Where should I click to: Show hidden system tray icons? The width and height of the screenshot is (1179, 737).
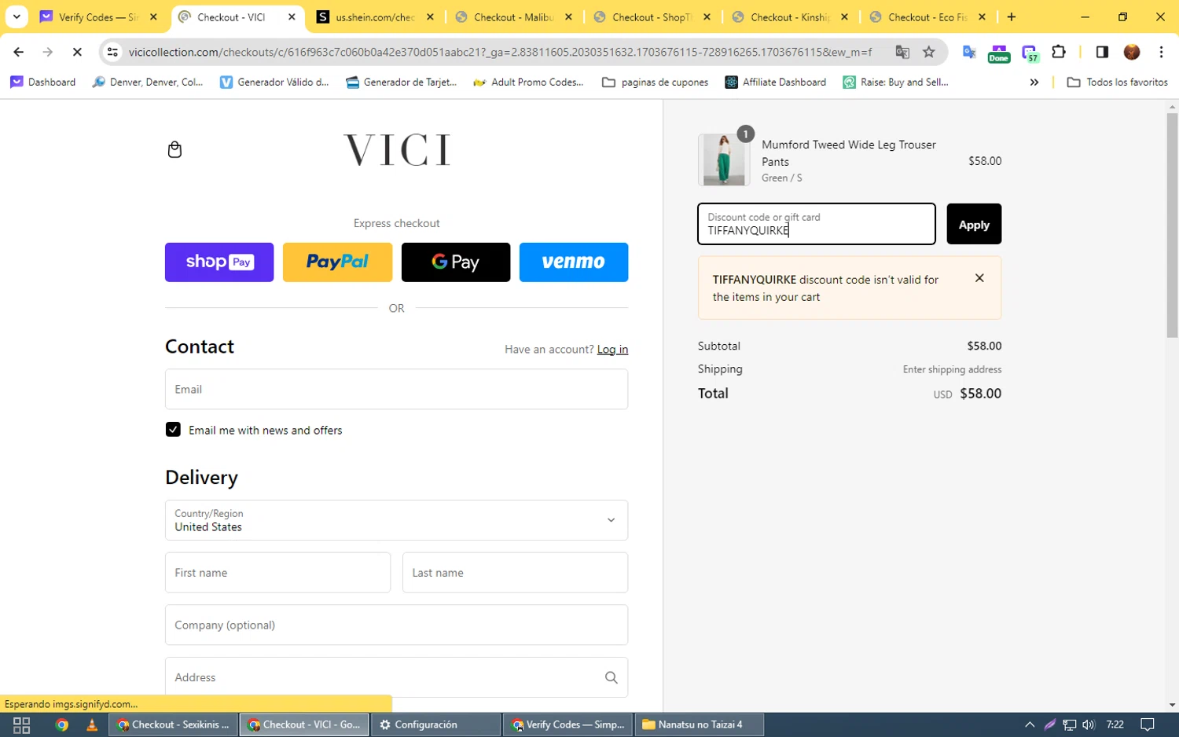click(1030, 724)
